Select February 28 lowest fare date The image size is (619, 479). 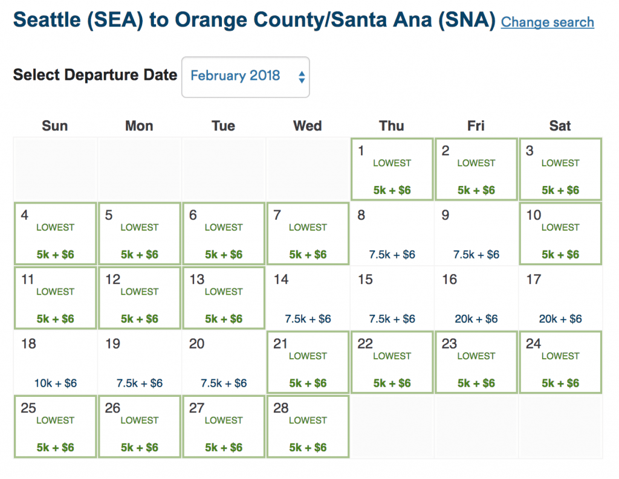tap(308, 427)
